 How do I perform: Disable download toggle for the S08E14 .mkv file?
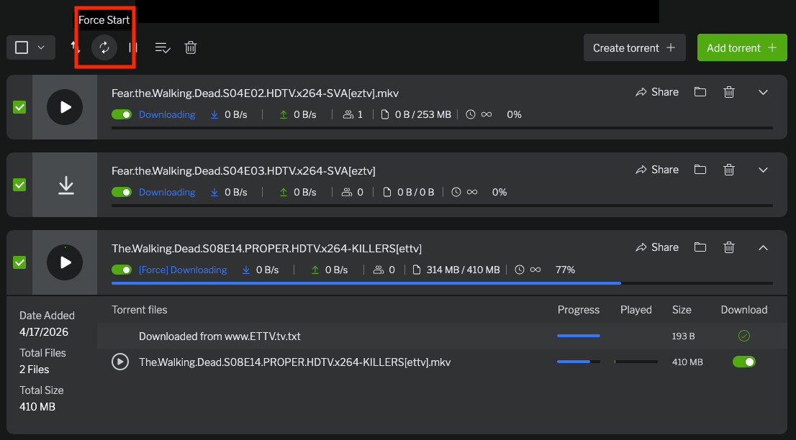tap(743, 362)
